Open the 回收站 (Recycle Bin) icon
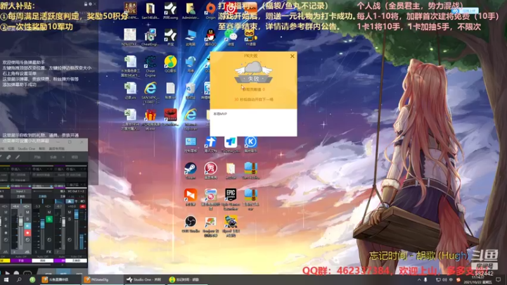 click(x=191, y=91)
